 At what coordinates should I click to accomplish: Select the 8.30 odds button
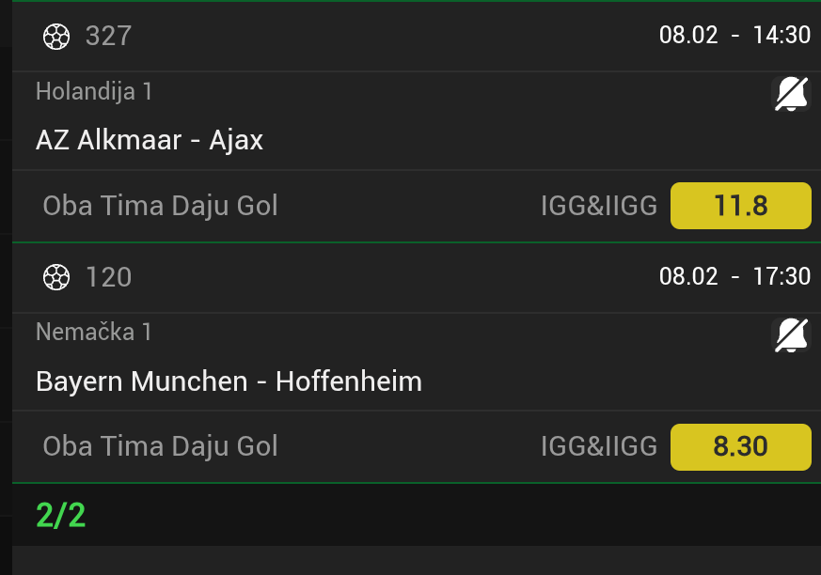[x=740, y=446]
